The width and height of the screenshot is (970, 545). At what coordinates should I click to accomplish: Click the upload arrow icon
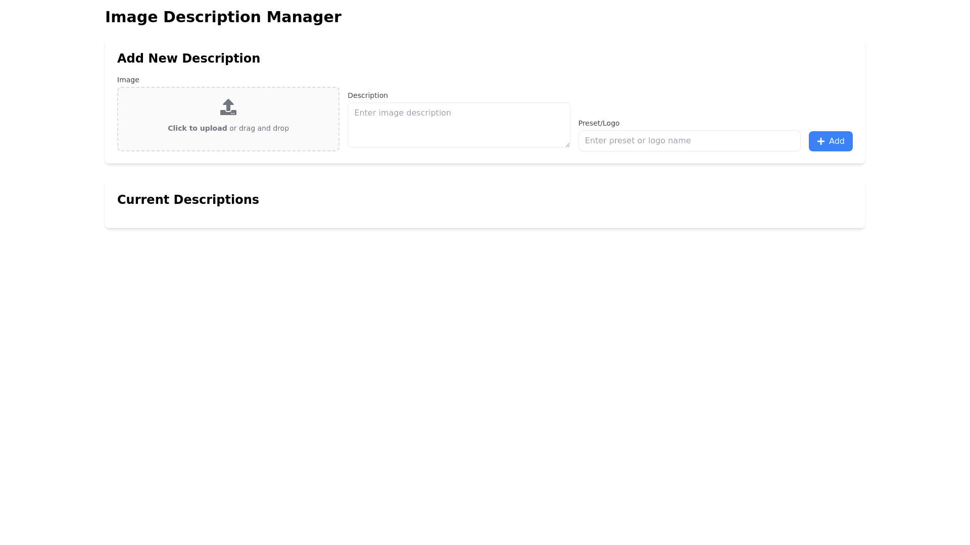[x=228, y=106]
